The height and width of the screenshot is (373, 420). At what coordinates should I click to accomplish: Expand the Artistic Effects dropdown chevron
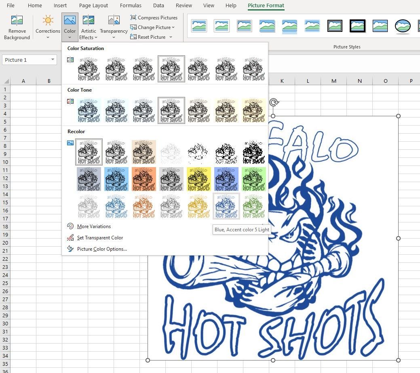click(x=96, y=38)
